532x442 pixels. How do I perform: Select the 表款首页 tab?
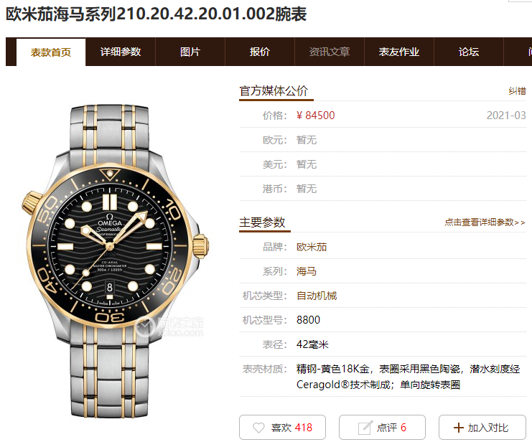51,52
